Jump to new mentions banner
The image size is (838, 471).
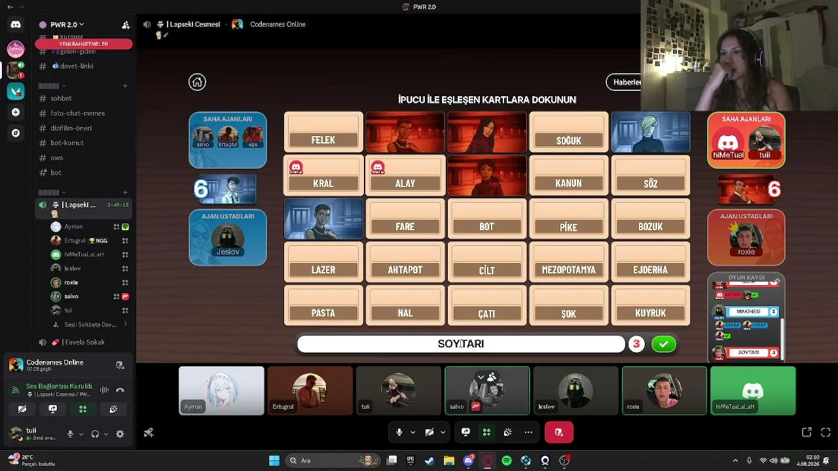pyautogui.click(x=84, y=44)
